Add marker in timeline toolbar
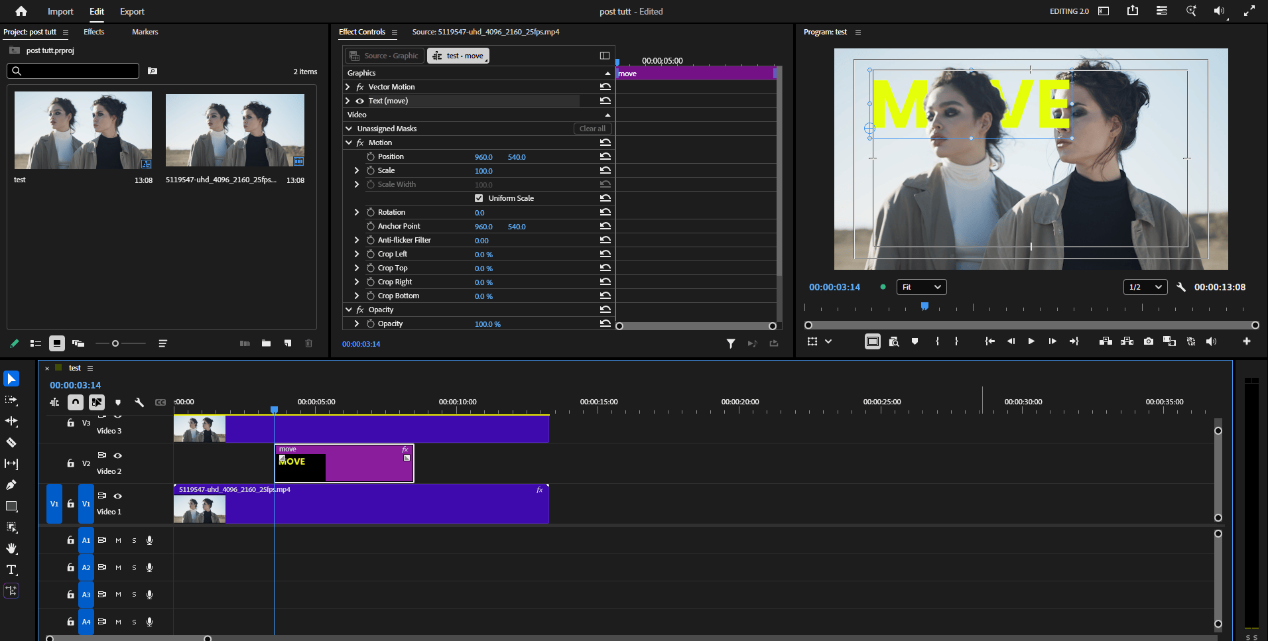Screen dimensions: 1268x641 coord(118,402)
